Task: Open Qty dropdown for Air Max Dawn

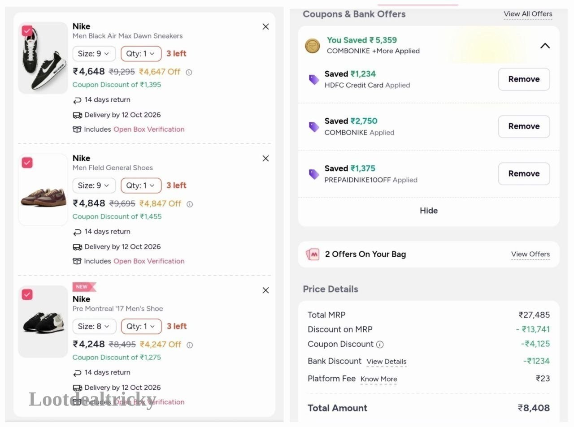Action: 141,54
